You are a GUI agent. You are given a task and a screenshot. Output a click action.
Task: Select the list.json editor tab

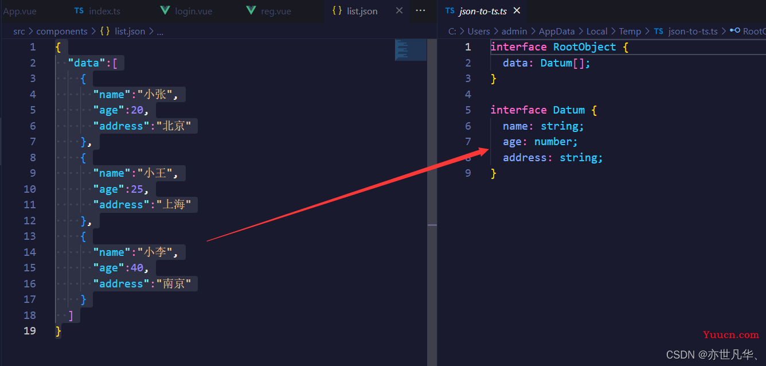pyautogui.click(x=362, y=11)
